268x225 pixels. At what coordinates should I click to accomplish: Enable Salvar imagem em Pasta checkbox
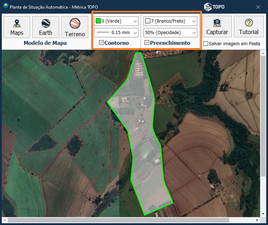point(206,43)
